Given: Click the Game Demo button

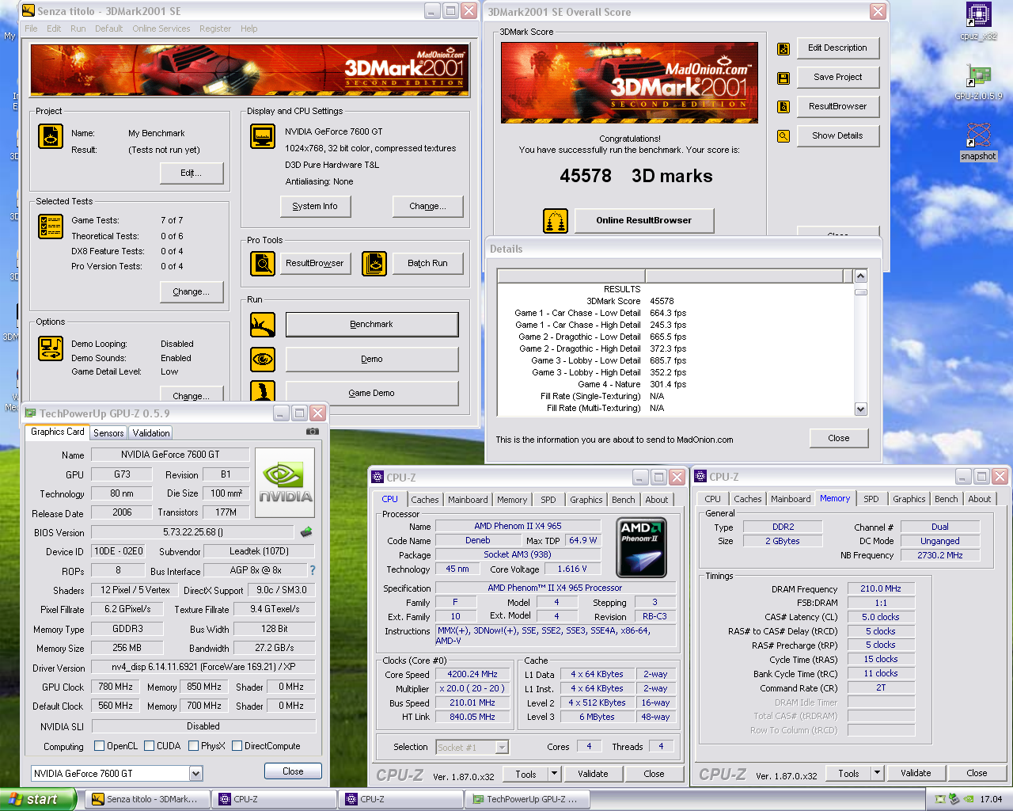Looking at the screenshot, I should (372, 394).
